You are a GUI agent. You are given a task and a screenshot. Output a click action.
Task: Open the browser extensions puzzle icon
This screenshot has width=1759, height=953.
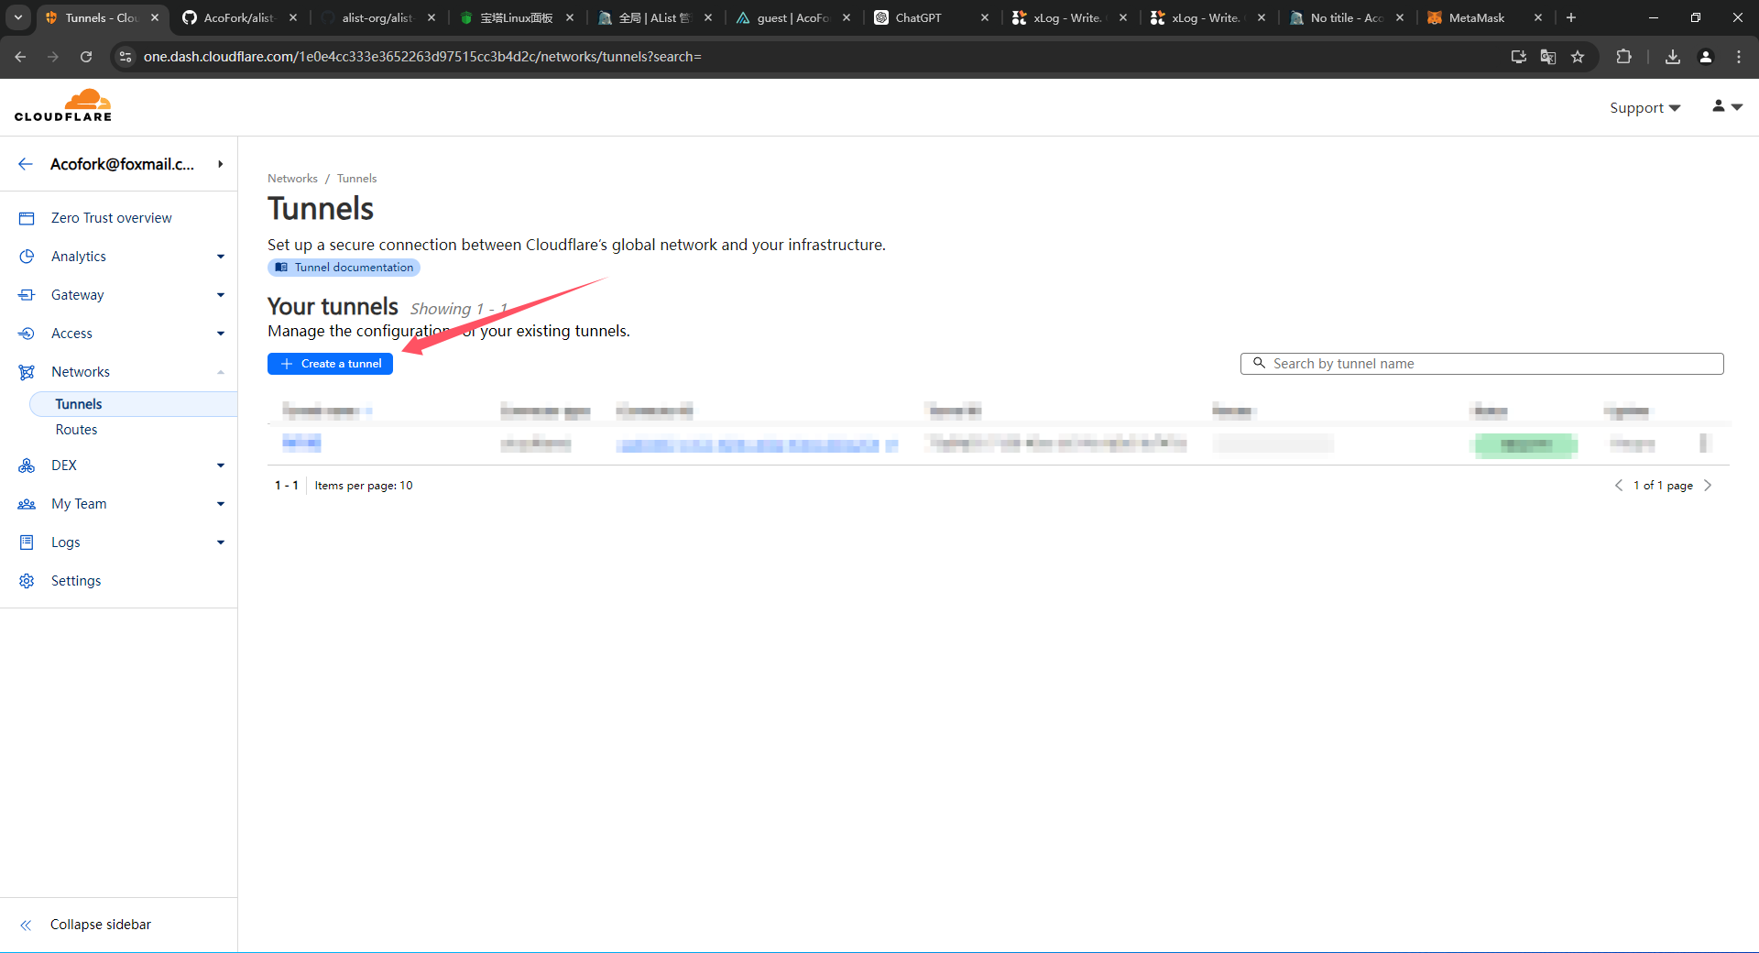click(1623, 57)
